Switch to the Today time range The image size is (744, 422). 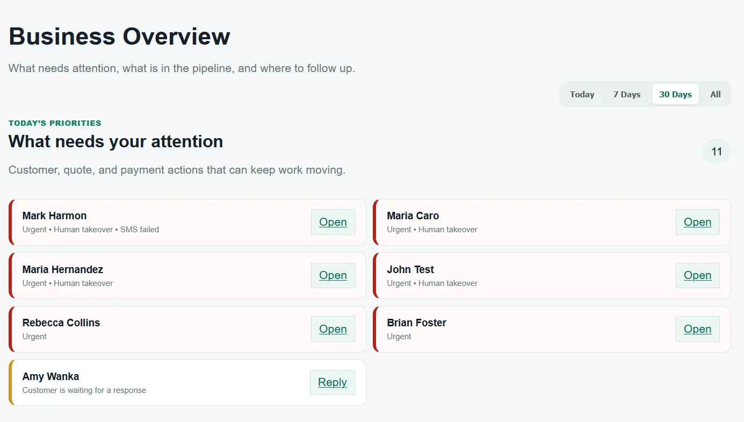(582, 94)
